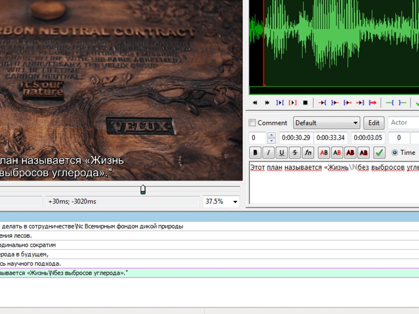Image resolution: width=419 pixels, height=314 pixels.
Task: Set secondary color with second AB button
Action: tap(337, 153)
